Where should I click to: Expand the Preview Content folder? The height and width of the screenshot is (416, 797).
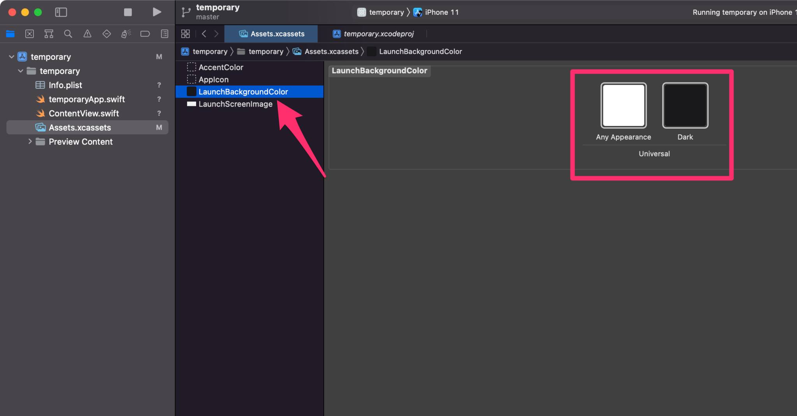pyautogui.click(x=31, y=142)
